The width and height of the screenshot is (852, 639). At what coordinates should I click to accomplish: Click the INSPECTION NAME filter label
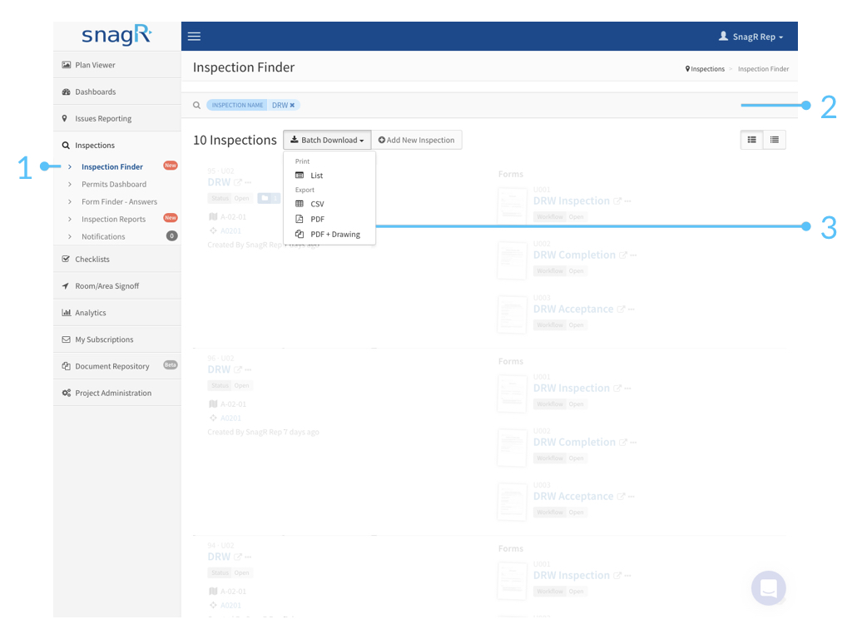237,105
